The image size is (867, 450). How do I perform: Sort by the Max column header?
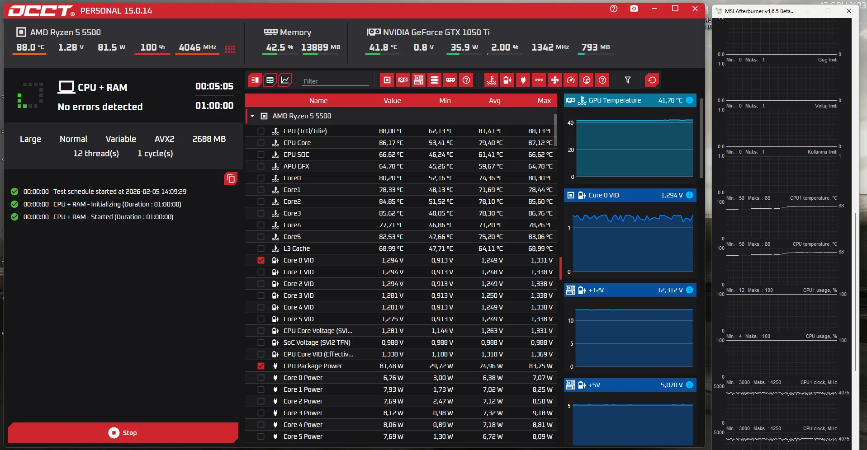pos(544,101)
